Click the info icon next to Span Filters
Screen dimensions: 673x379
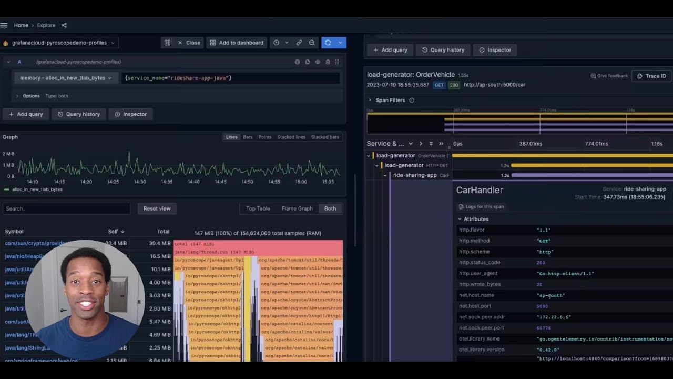(412, 100)
